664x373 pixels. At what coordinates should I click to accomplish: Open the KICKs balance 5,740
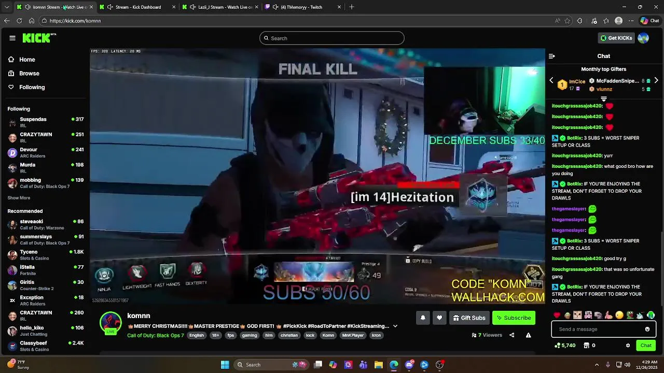click(x=565, y=346)
